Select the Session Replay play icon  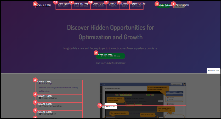[x=40, y=98]
